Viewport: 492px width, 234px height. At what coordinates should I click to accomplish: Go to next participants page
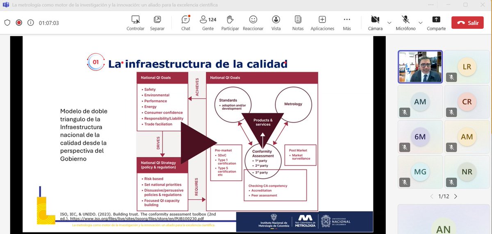pyautogui.click(x=456, y=197)
